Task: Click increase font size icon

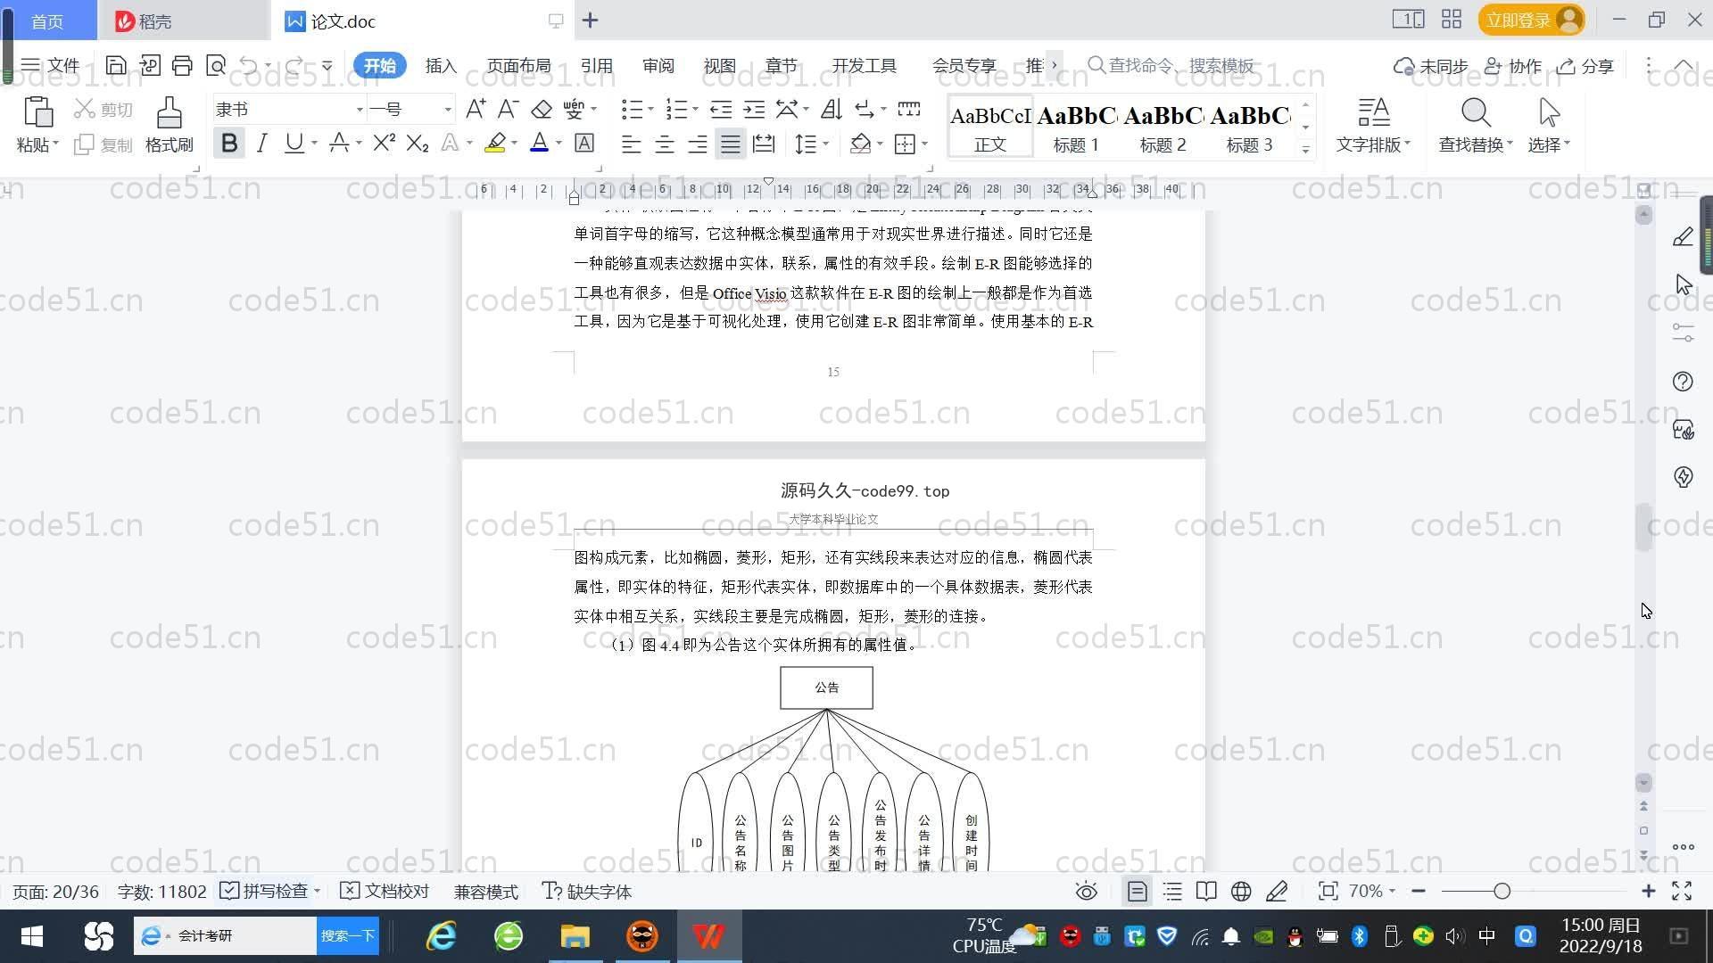Action: (476, 110)
